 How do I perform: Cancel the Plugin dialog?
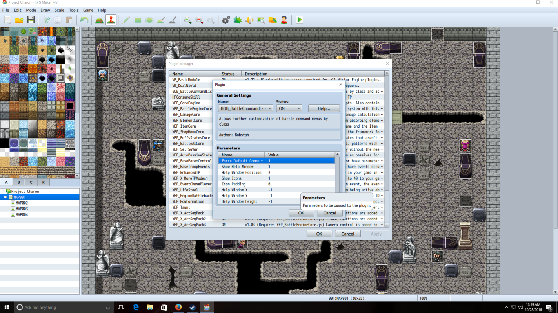coord(329,213)
